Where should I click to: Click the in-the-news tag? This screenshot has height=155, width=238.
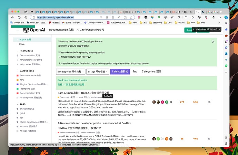click(x=96, y=97)
